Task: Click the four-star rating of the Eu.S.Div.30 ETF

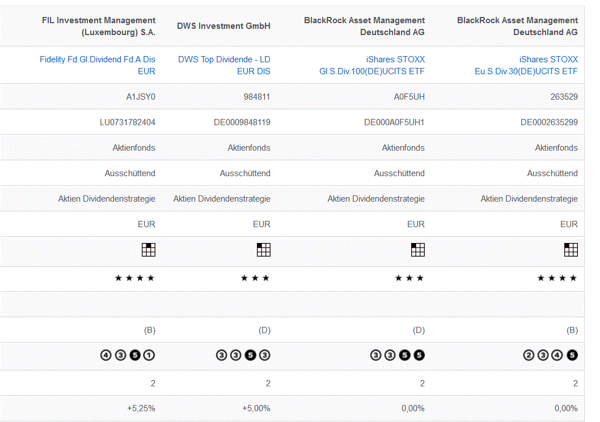Action: [x=557, y=278]
